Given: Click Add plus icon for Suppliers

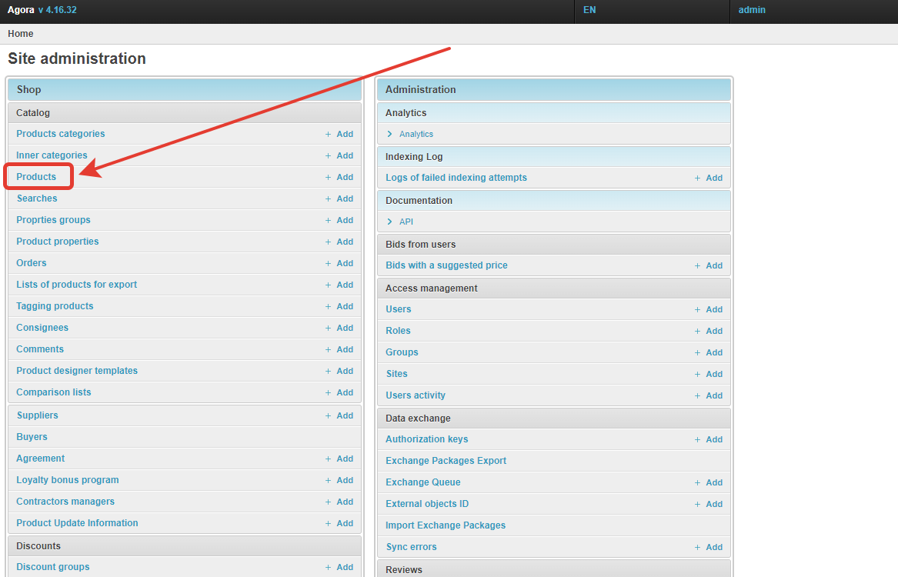Looking at the screenshot, I should click(328, 415).
